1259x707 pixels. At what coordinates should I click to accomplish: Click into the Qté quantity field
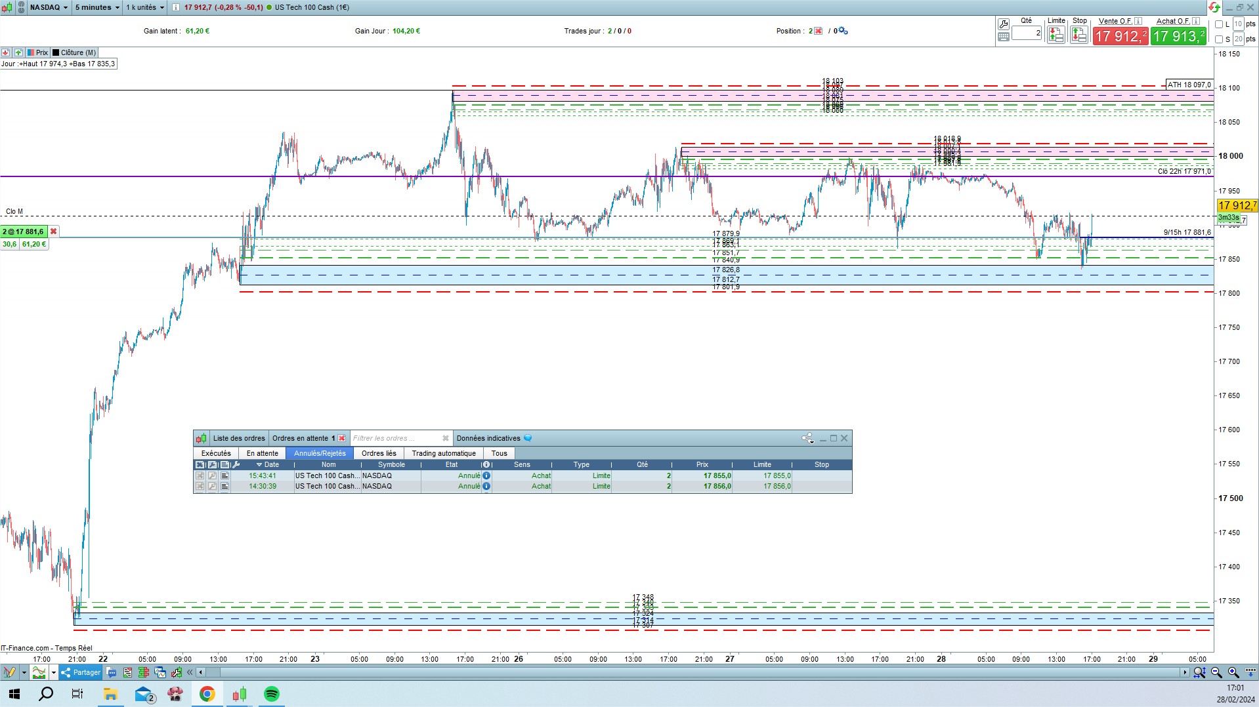tap(1027, 33)
